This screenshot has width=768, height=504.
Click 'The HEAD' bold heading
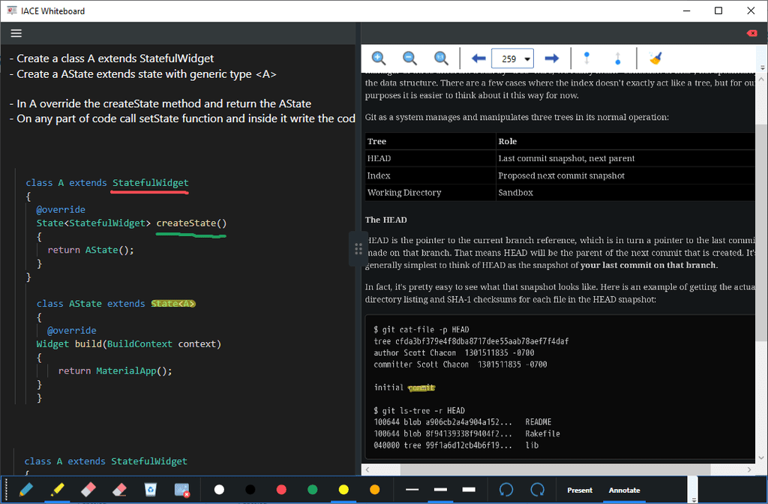tap(386, 220)
